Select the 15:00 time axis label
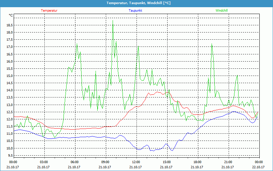This screenshot has width=273, height=171. pos(167,162)
